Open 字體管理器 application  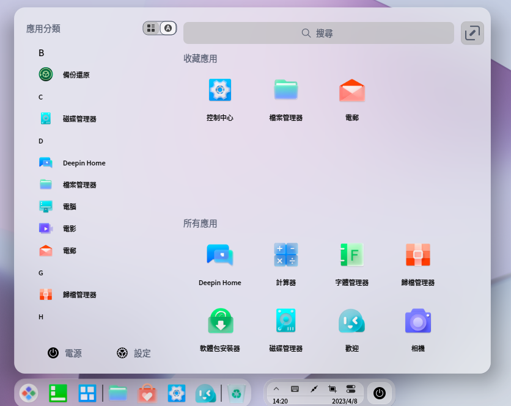[351, 255]
